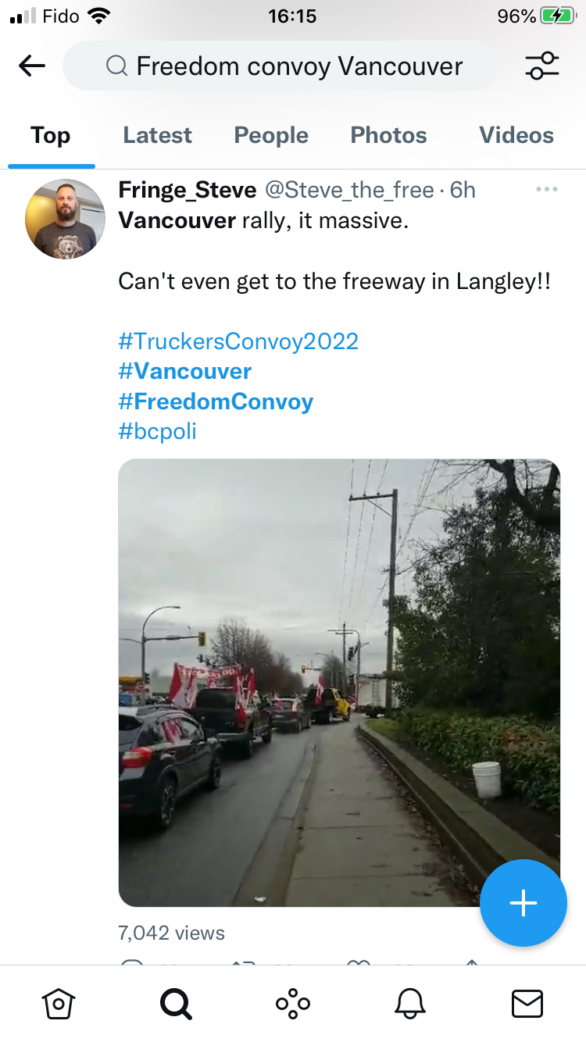Open tweet options three-dot menu
This screenshot has height=1042, width=586.
tap(547, 190)
